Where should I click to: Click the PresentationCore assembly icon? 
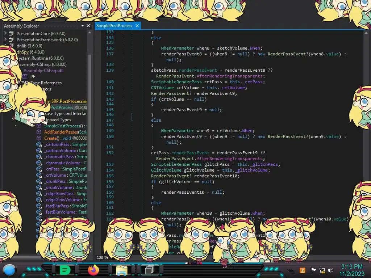pos(11,33)
